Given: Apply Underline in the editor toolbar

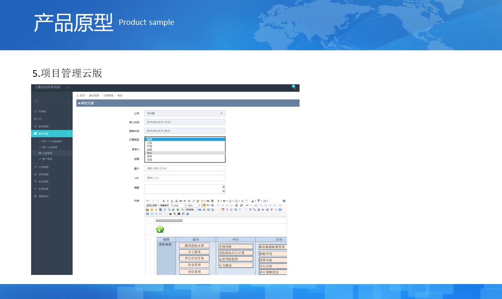Looking at the screenshot, I should pos(172,201).
